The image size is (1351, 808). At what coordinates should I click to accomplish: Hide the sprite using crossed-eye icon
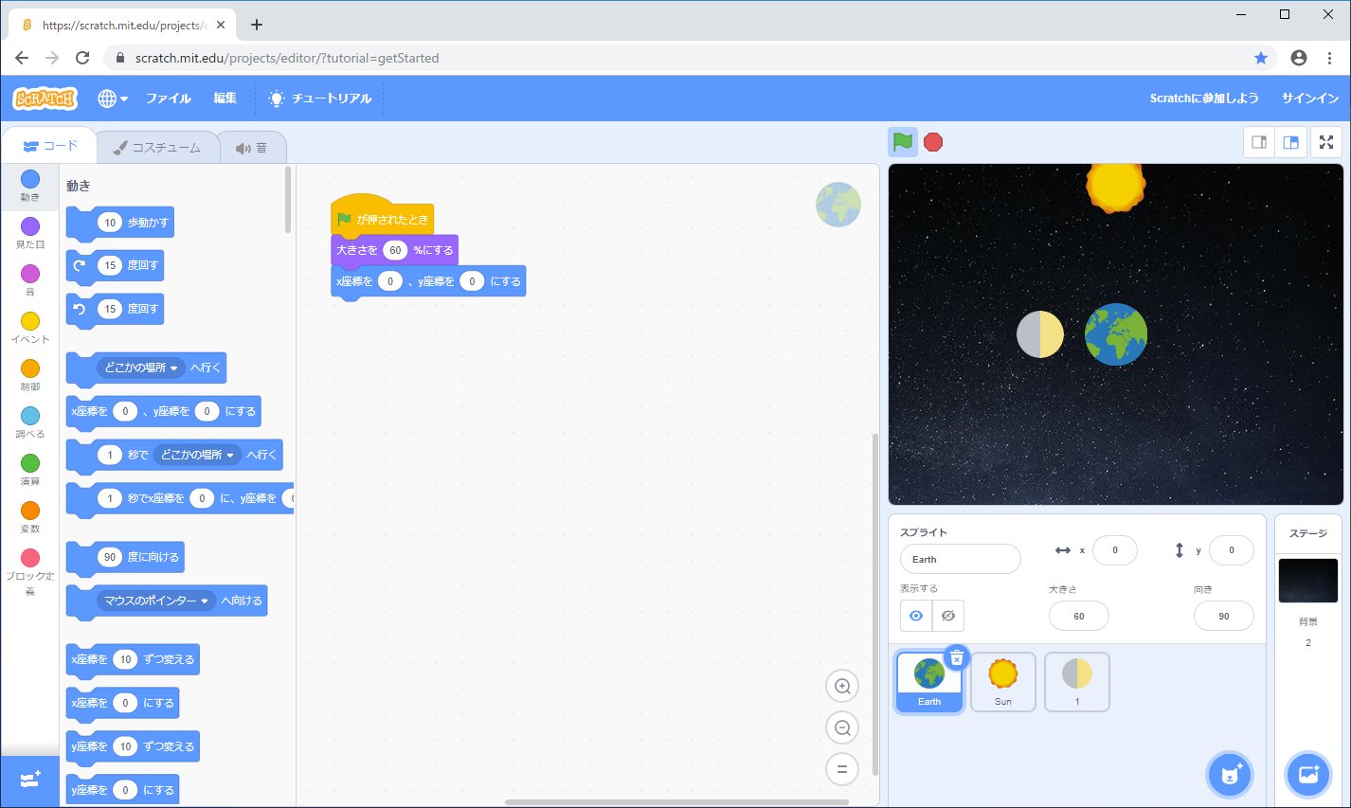(947, 616)
